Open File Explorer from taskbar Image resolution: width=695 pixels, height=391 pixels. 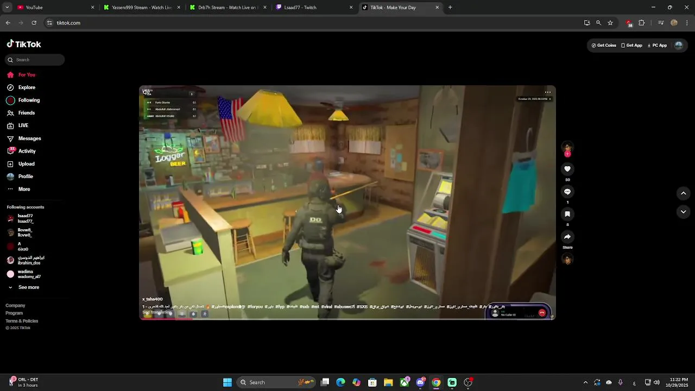[x=388, y=382]
